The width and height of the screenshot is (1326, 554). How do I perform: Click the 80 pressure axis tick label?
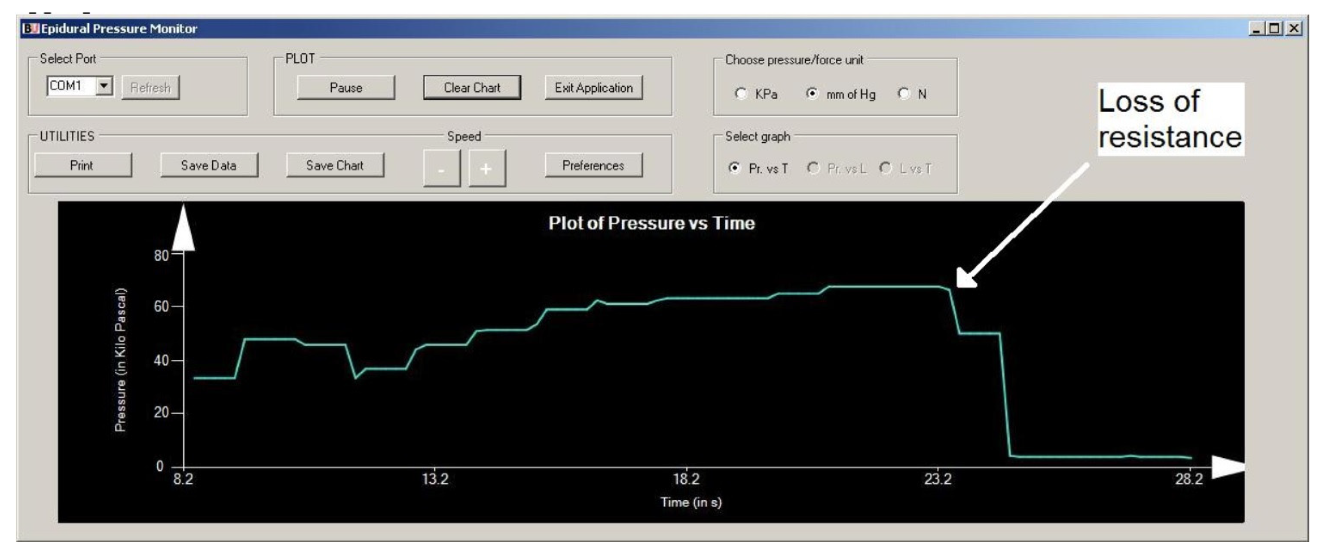tap(161, 255)
